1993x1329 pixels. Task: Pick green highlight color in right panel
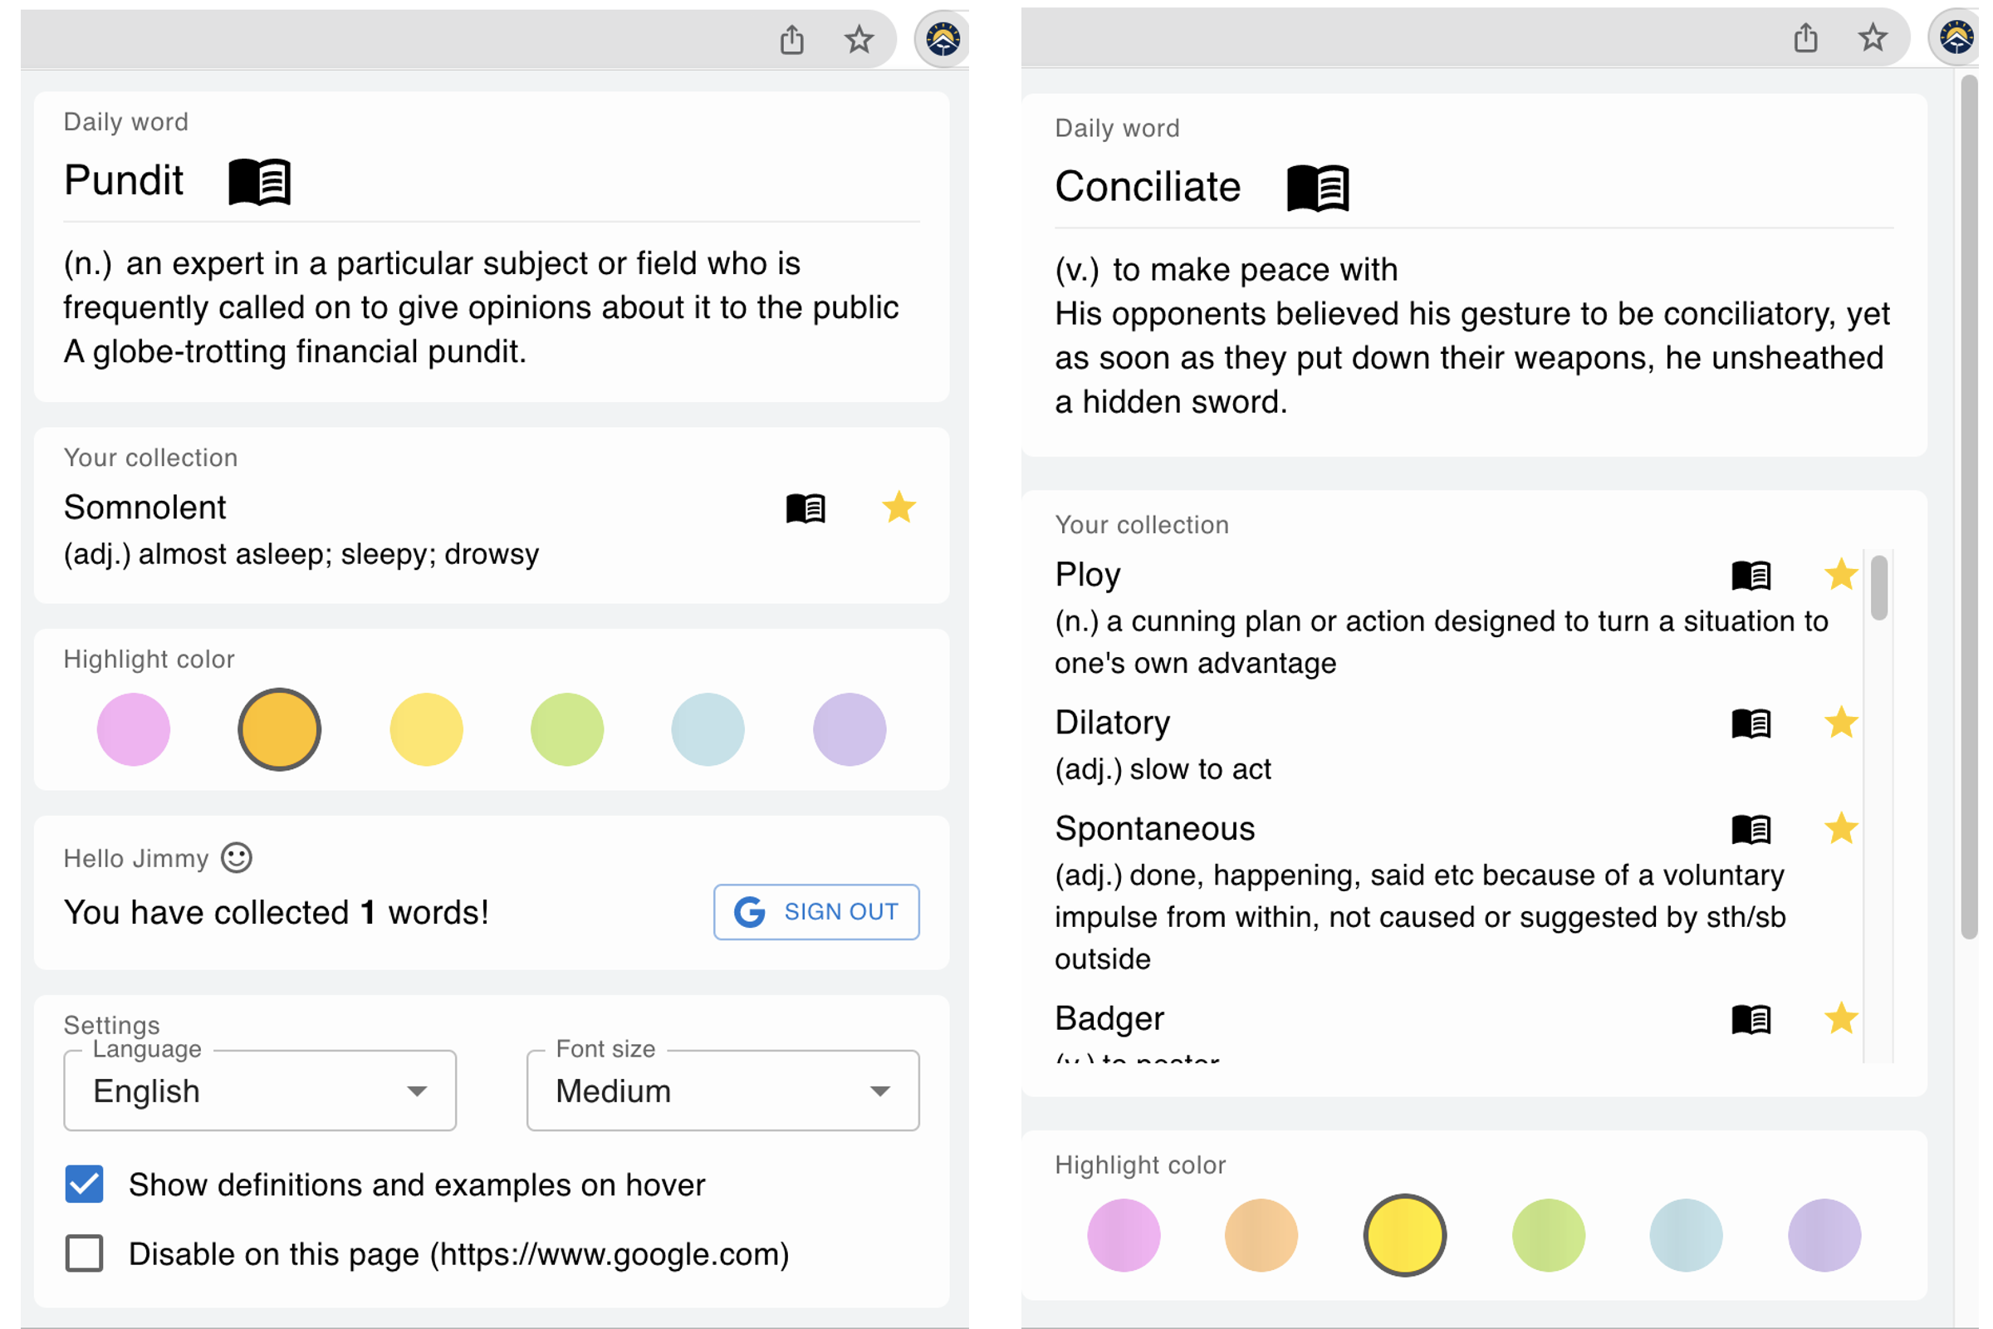click(1547, 1235)
